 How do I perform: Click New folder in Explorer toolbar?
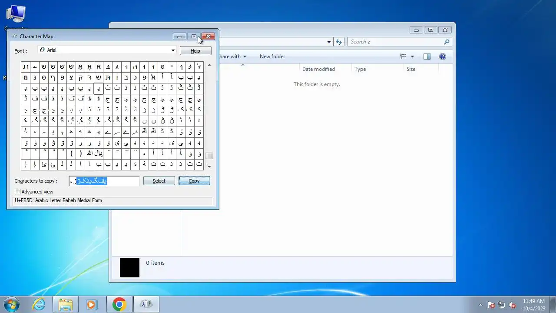tap(272, 57)
